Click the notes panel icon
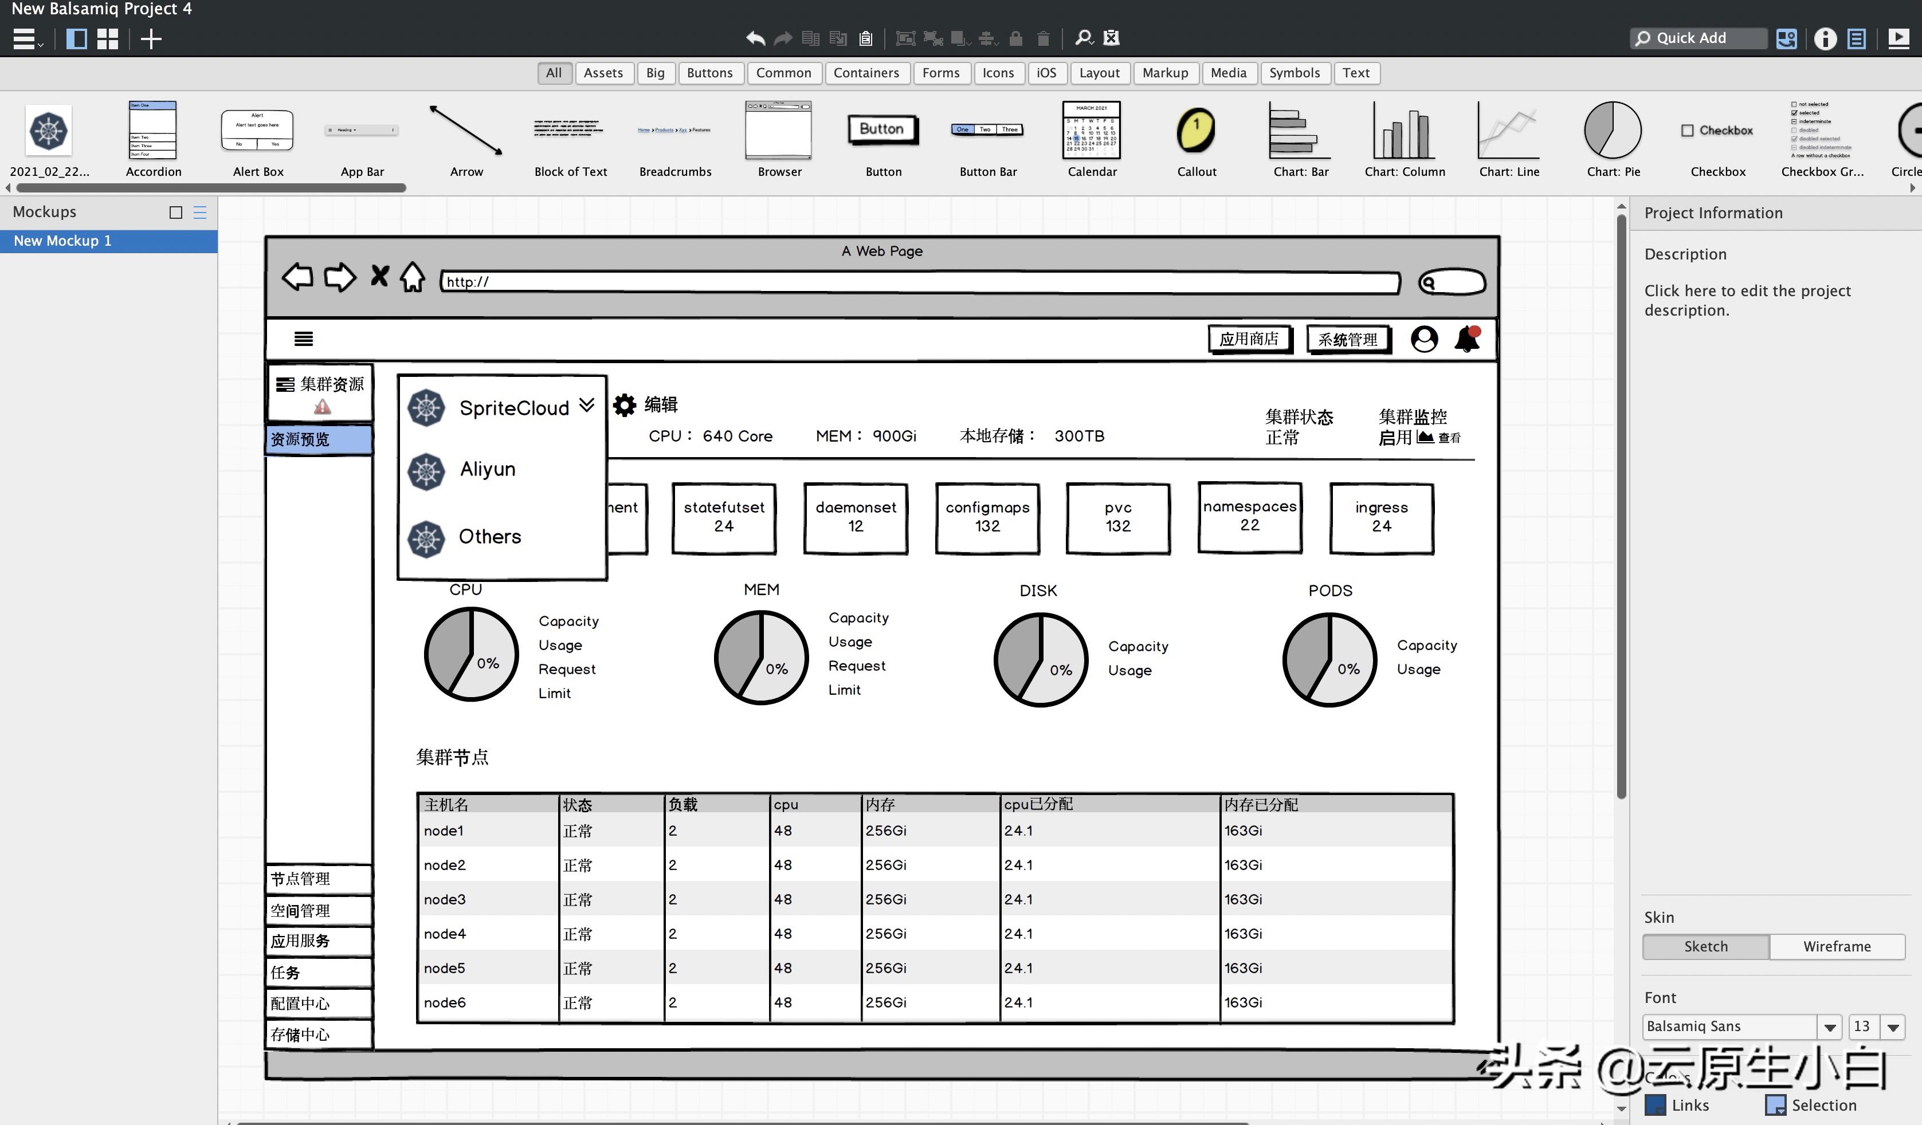Screen dimensions: 1922x1125 tap(1857, 38)
